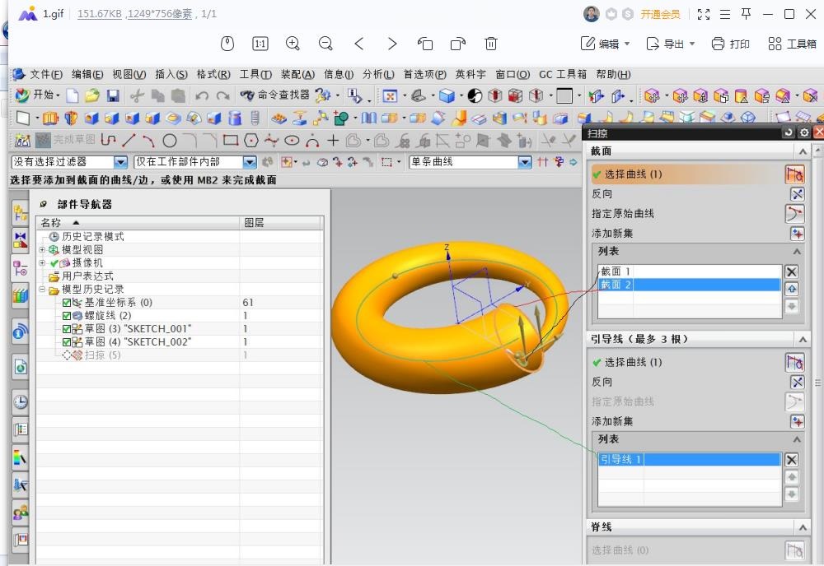
Task: Click the 反向 icon under 截面
Action: tap(796, 194)
